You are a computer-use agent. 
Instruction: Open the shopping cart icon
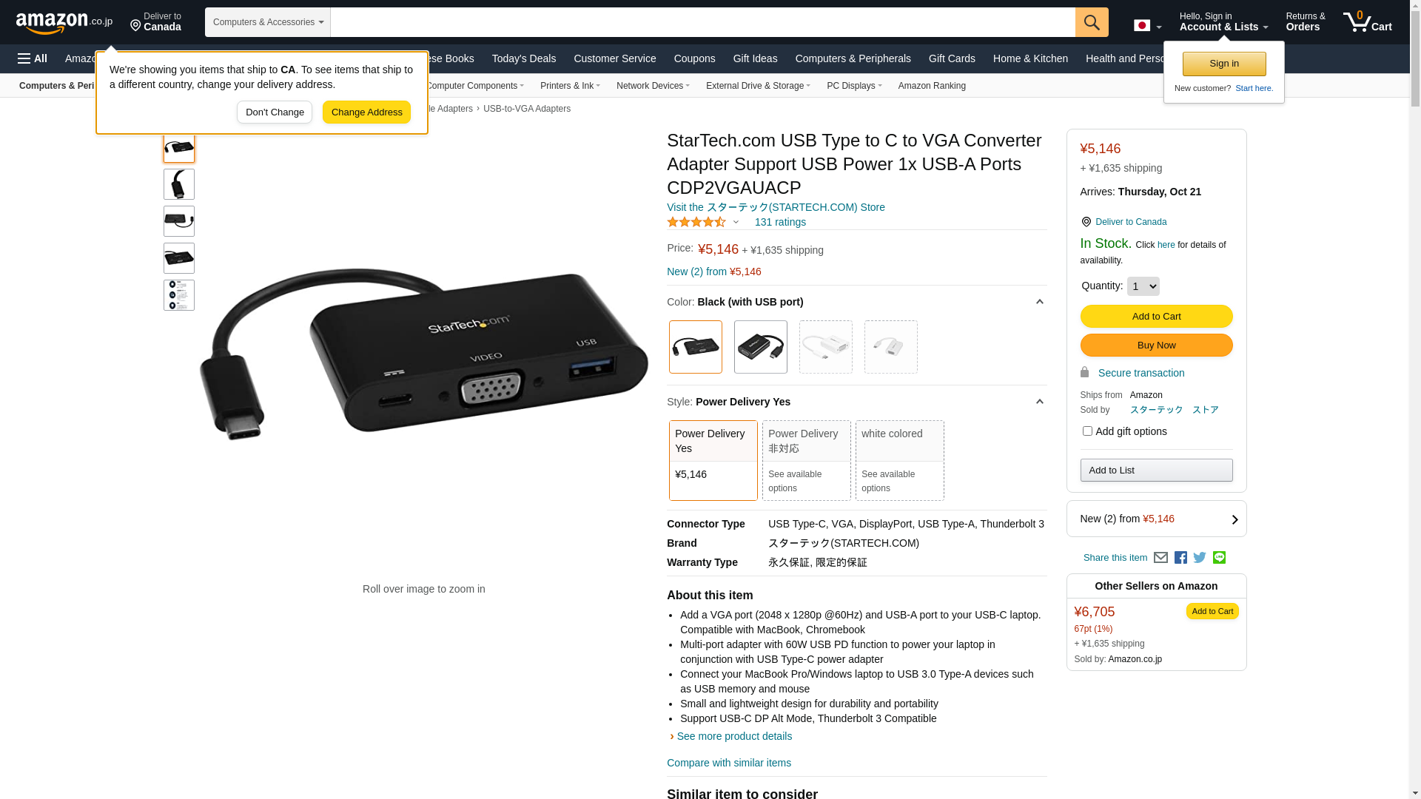[1367, 22]
